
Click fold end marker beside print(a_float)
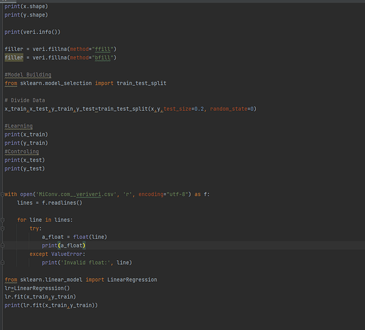[x=3, y=246]
